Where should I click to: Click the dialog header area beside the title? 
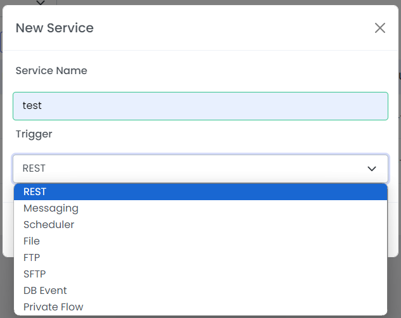click(x=230, y=28)
